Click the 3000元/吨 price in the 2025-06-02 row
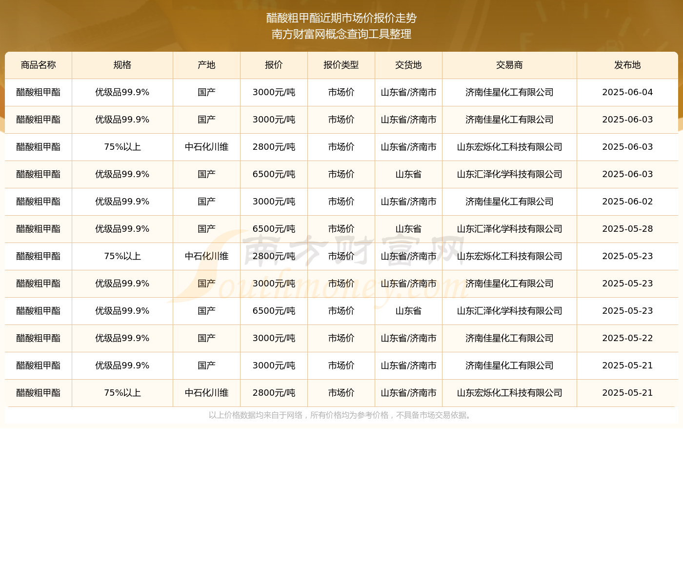 click(x=274, y=202)
